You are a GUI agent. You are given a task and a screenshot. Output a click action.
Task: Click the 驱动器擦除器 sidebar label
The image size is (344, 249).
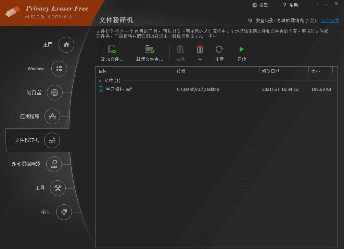pos(26,164)
